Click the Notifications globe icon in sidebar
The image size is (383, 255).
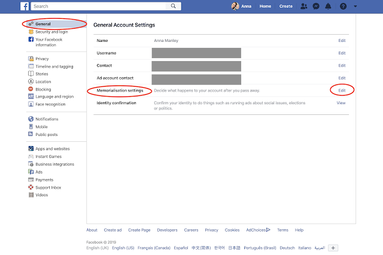[31, 119]
